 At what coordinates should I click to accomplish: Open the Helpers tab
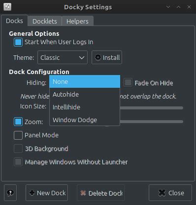pos(77,21)
